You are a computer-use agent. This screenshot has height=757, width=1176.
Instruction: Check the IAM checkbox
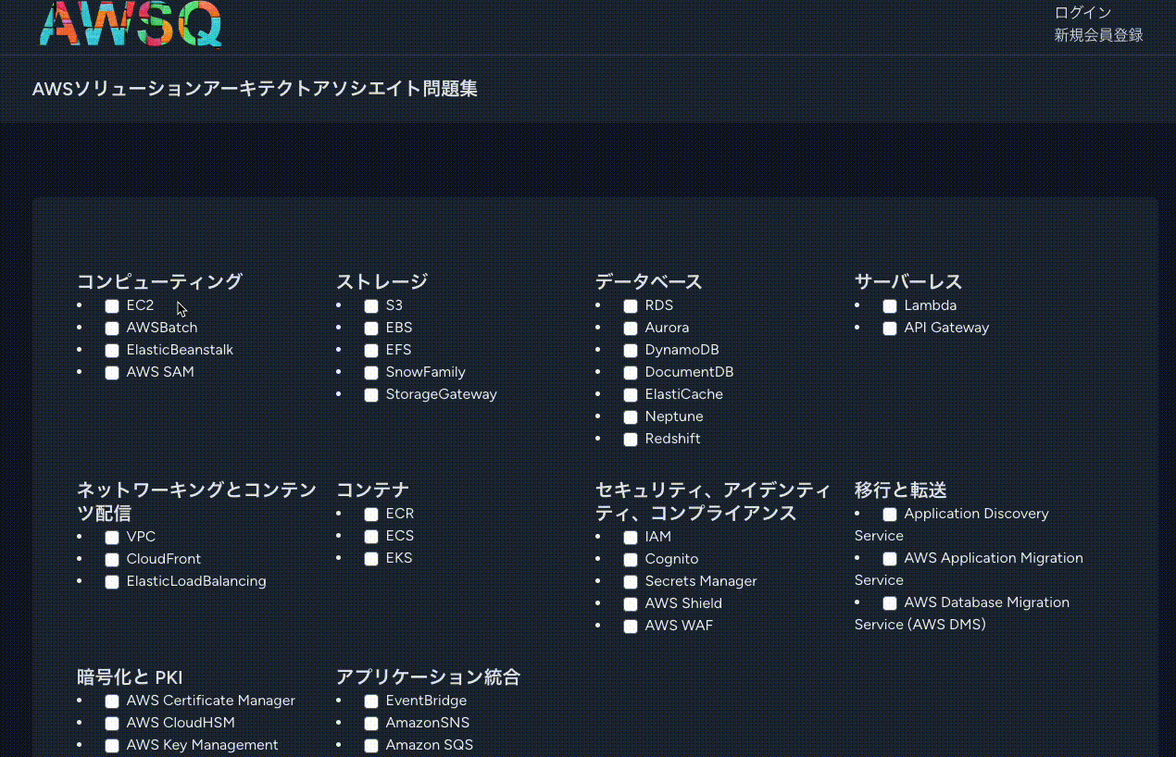point(631,538)
